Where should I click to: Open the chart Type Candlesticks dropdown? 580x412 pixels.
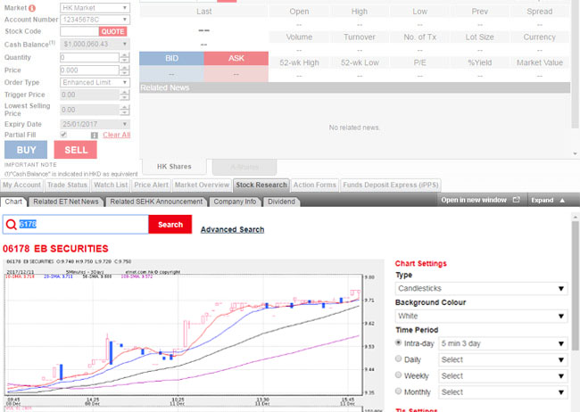[481, 288]
